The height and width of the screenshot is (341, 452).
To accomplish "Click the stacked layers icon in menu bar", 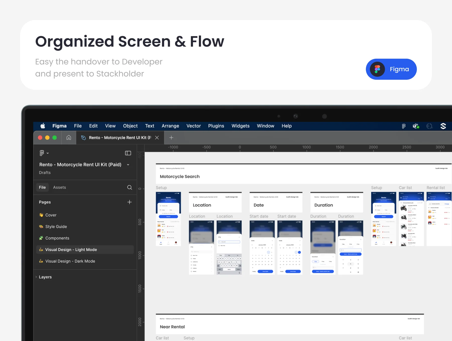I will (x=443, y=126).
